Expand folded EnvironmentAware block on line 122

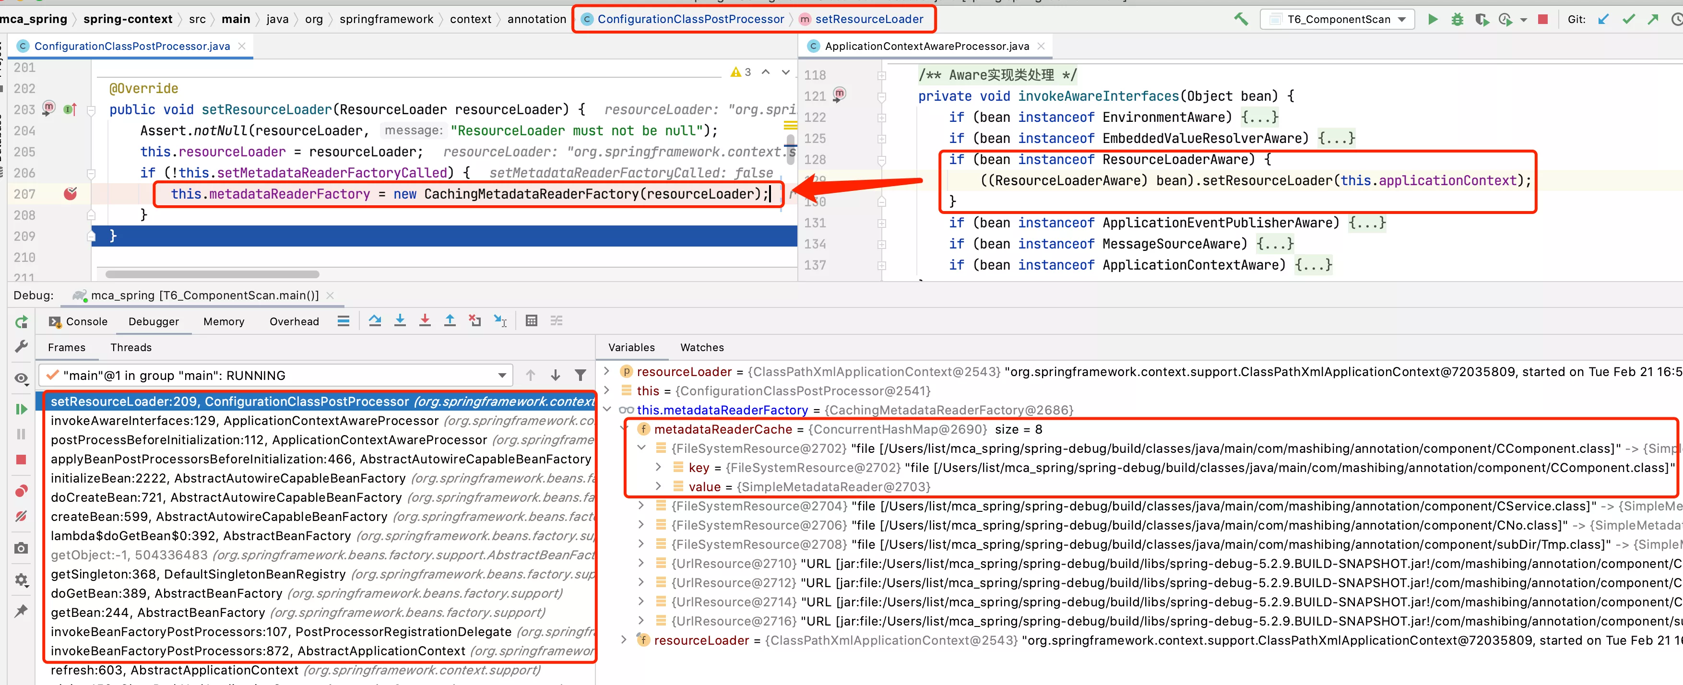point(1260,118)
